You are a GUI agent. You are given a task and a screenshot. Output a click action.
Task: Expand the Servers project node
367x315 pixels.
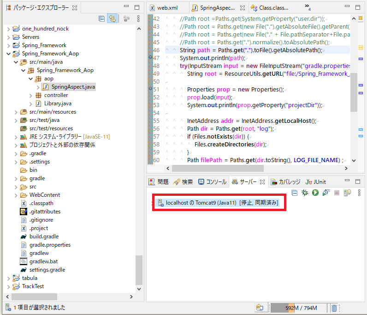click(x=8, y=37)
